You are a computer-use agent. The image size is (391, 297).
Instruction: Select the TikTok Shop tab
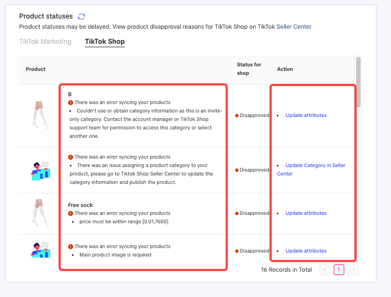click(x=105, y=42)
